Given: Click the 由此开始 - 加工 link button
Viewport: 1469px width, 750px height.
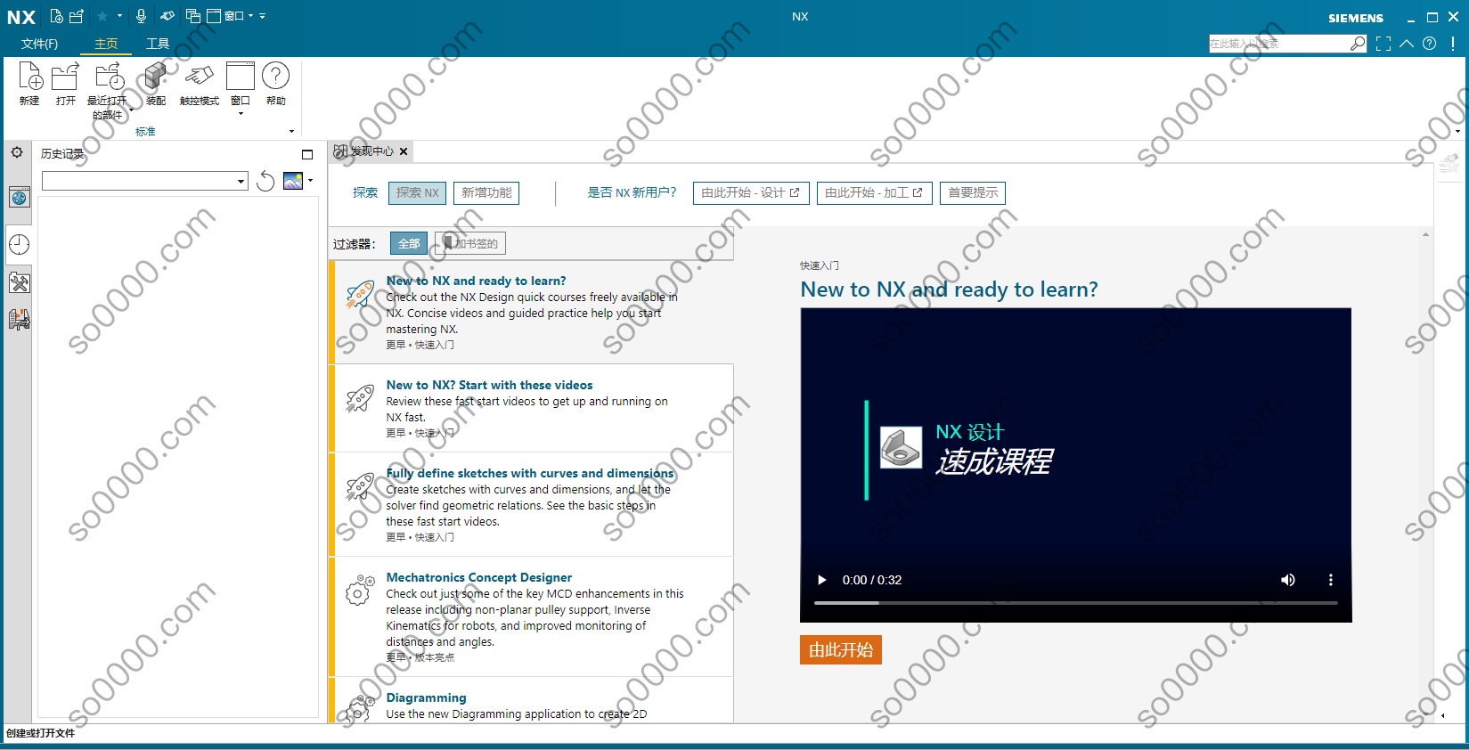Looking at the screenshot, I should coord(874,192).
